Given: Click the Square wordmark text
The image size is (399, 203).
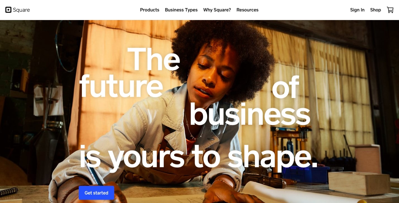Looking at the screenshot, I should click(21, 10).
